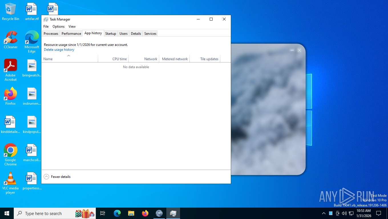
Task: Select the kinddetaile Word document icon
Action: click(11, 125)
